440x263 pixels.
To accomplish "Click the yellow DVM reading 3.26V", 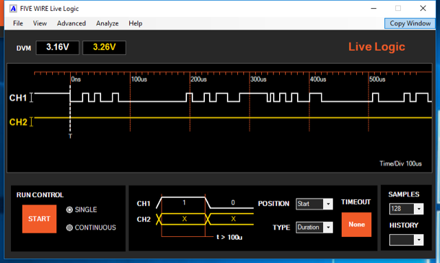I will (104, 47).
